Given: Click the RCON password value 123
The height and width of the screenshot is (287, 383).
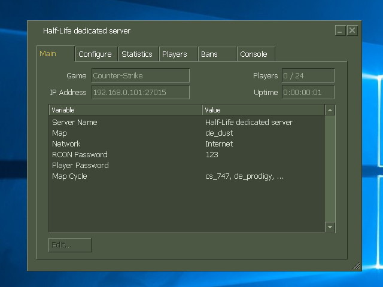Looking at the screenshot, I should click(x=212, y=154).
